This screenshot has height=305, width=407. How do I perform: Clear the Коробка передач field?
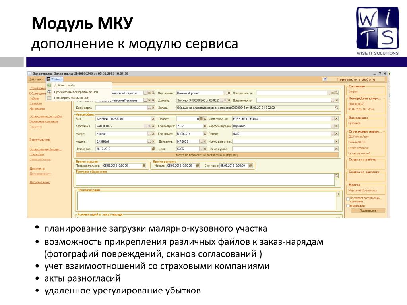(337, 126)
